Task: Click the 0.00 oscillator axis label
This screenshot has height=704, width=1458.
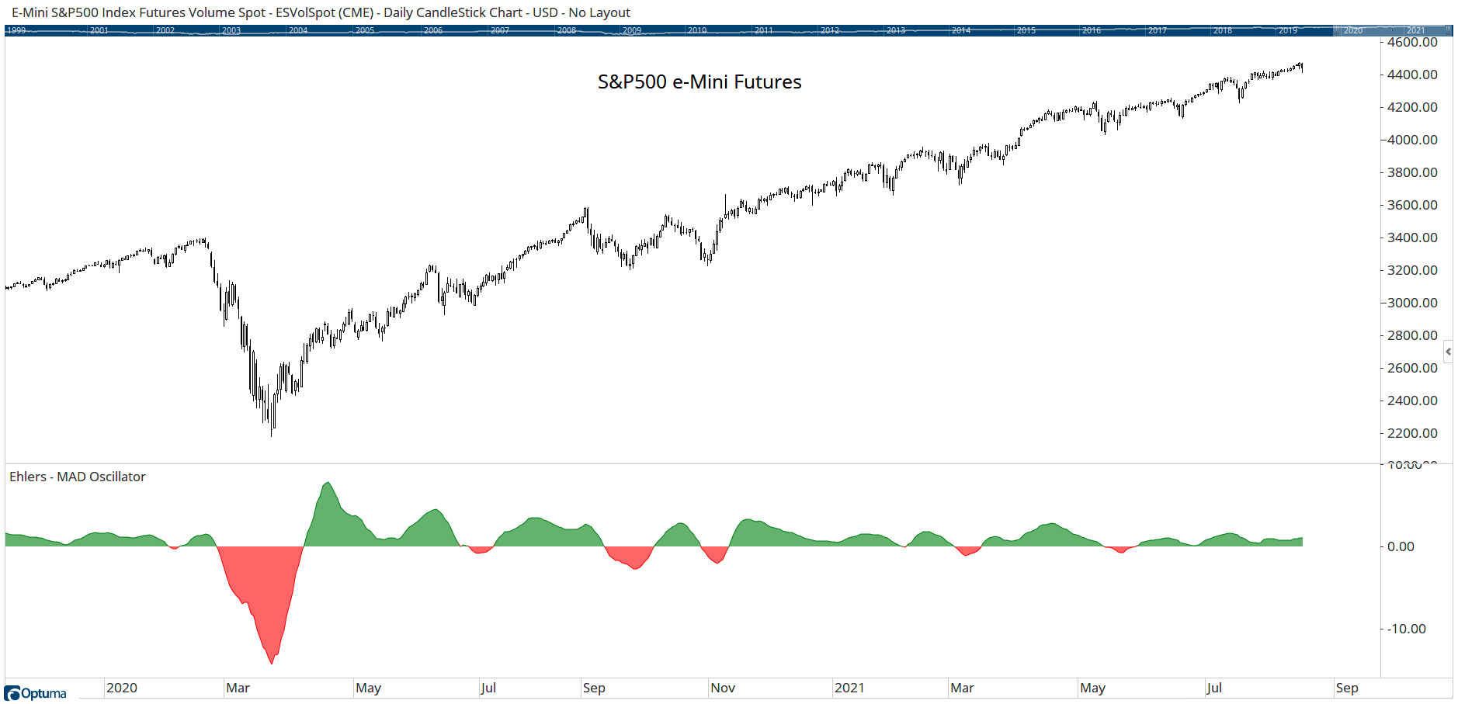Action: (1401, 546)
